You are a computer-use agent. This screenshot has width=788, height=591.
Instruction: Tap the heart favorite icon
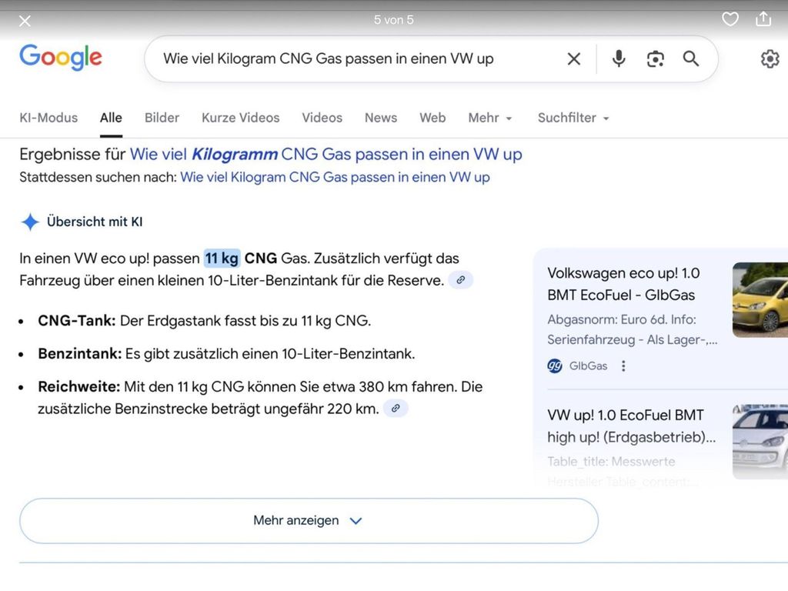[730, 19]
